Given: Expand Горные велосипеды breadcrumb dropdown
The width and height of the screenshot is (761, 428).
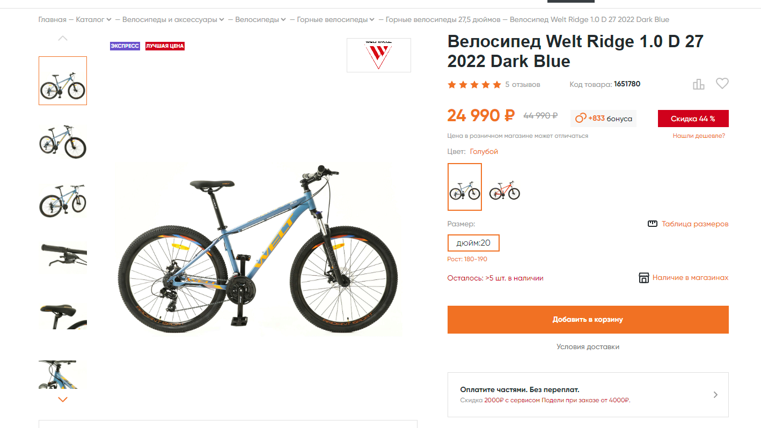Looking at the screenshot, I should click(371, 20).
